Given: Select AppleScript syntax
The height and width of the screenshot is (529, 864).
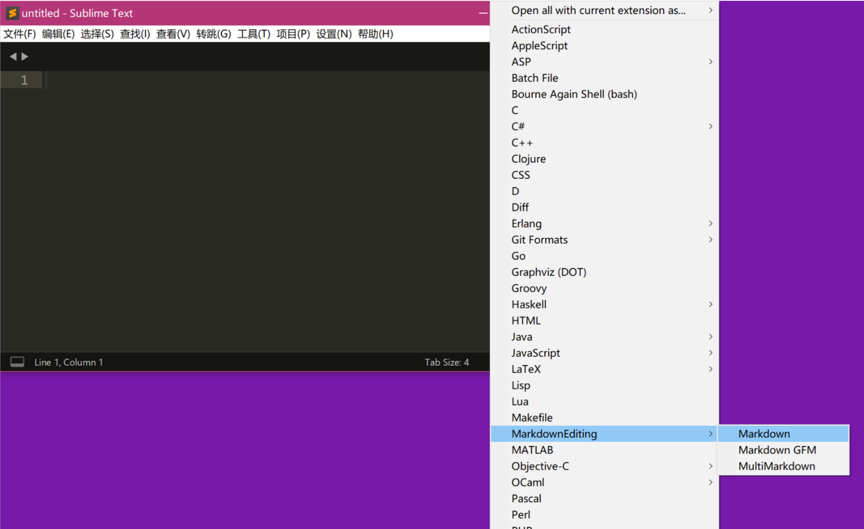Looking at the screenshot, I should click(605, 45).
